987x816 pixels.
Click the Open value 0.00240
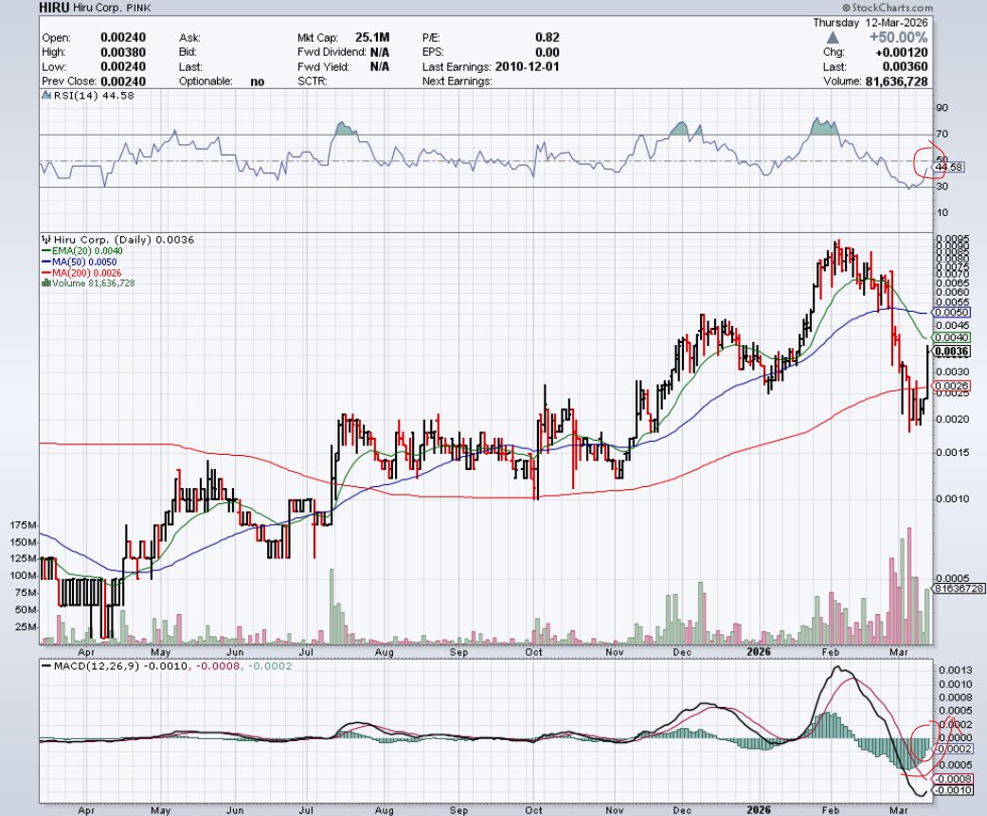(x=123, y=38)
